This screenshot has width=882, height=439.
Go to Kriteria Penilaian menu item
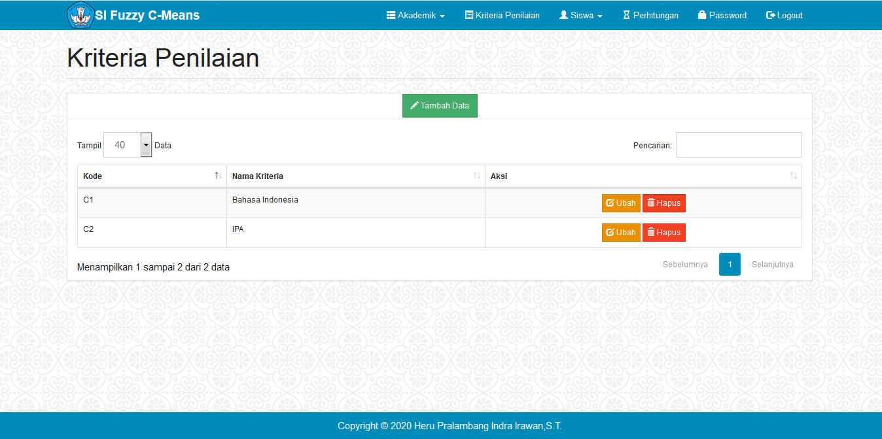click(x=502, y=16)
